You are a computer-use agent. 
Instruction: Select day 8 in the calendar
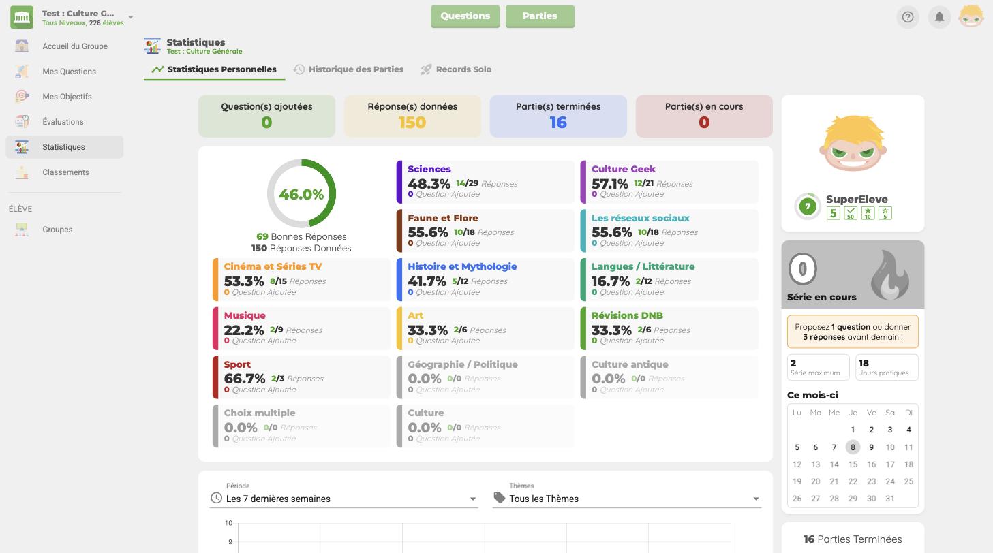(853, 447)
